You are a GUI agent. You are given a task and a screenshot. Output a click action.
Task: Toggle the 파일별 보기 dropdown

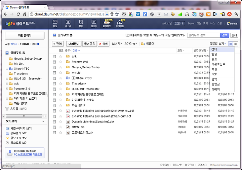(x=217, y=44)
